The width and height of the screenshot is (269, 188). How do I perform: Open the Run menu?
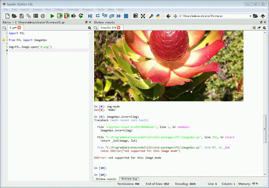coord(48,9)
